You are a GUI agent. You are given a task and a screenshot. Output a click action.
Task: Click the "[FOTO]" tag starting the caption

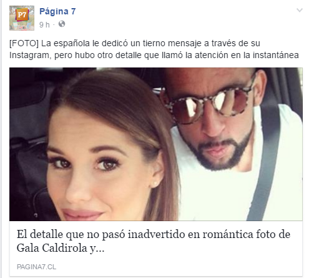coord(24,43)
